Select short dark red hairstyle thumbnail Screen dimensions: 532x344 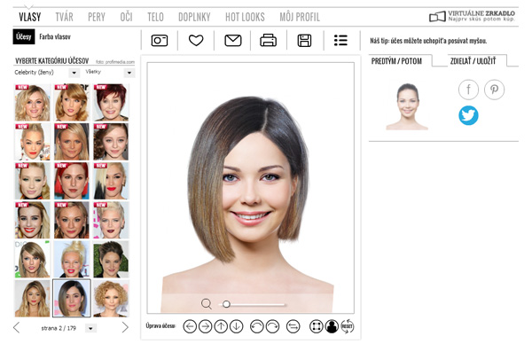pyautogui.click(x=111, y=103)
